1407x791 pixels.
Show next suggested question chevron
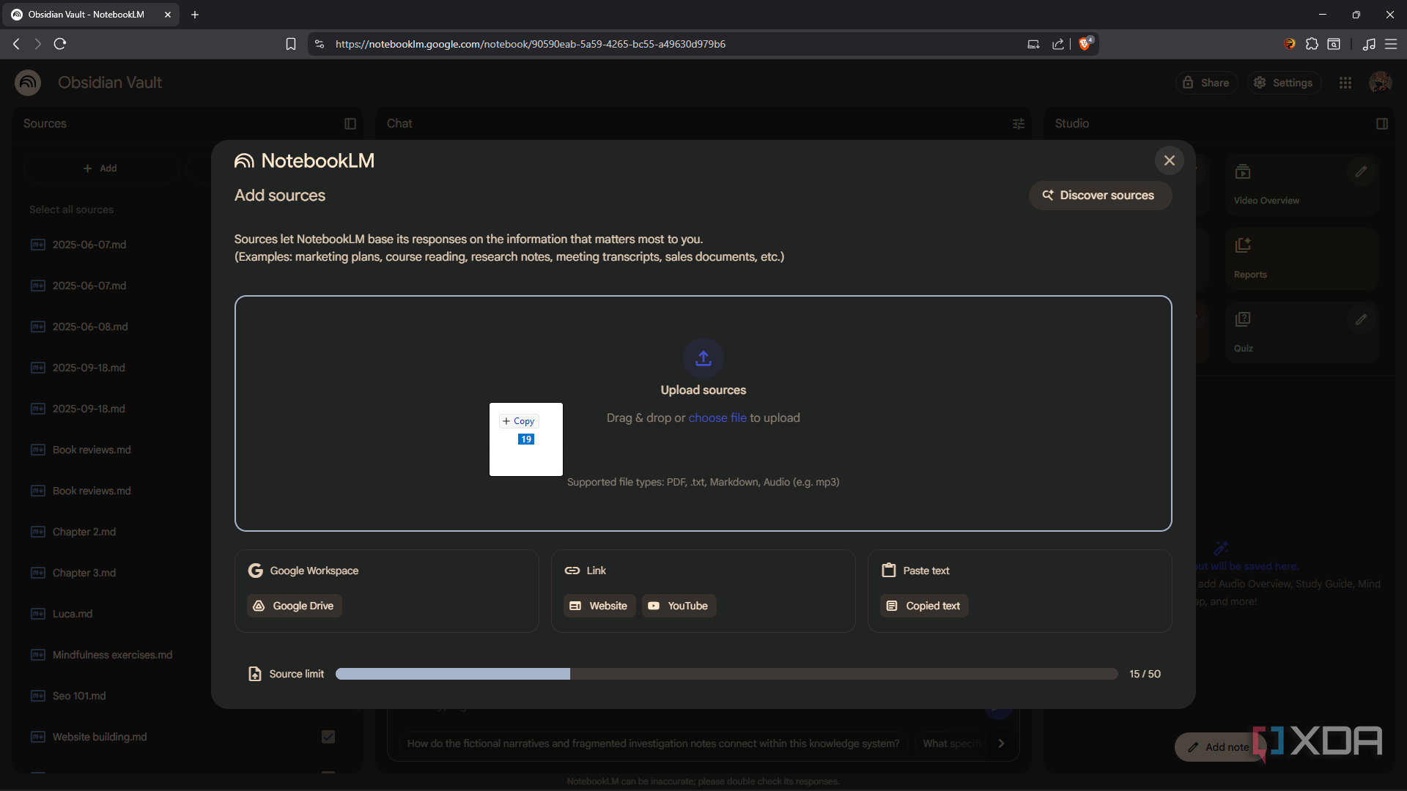pos(1001,743)
